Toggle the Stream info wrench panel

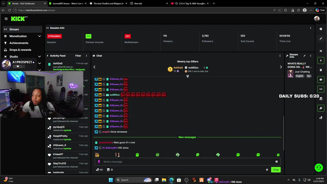(321, 108)
